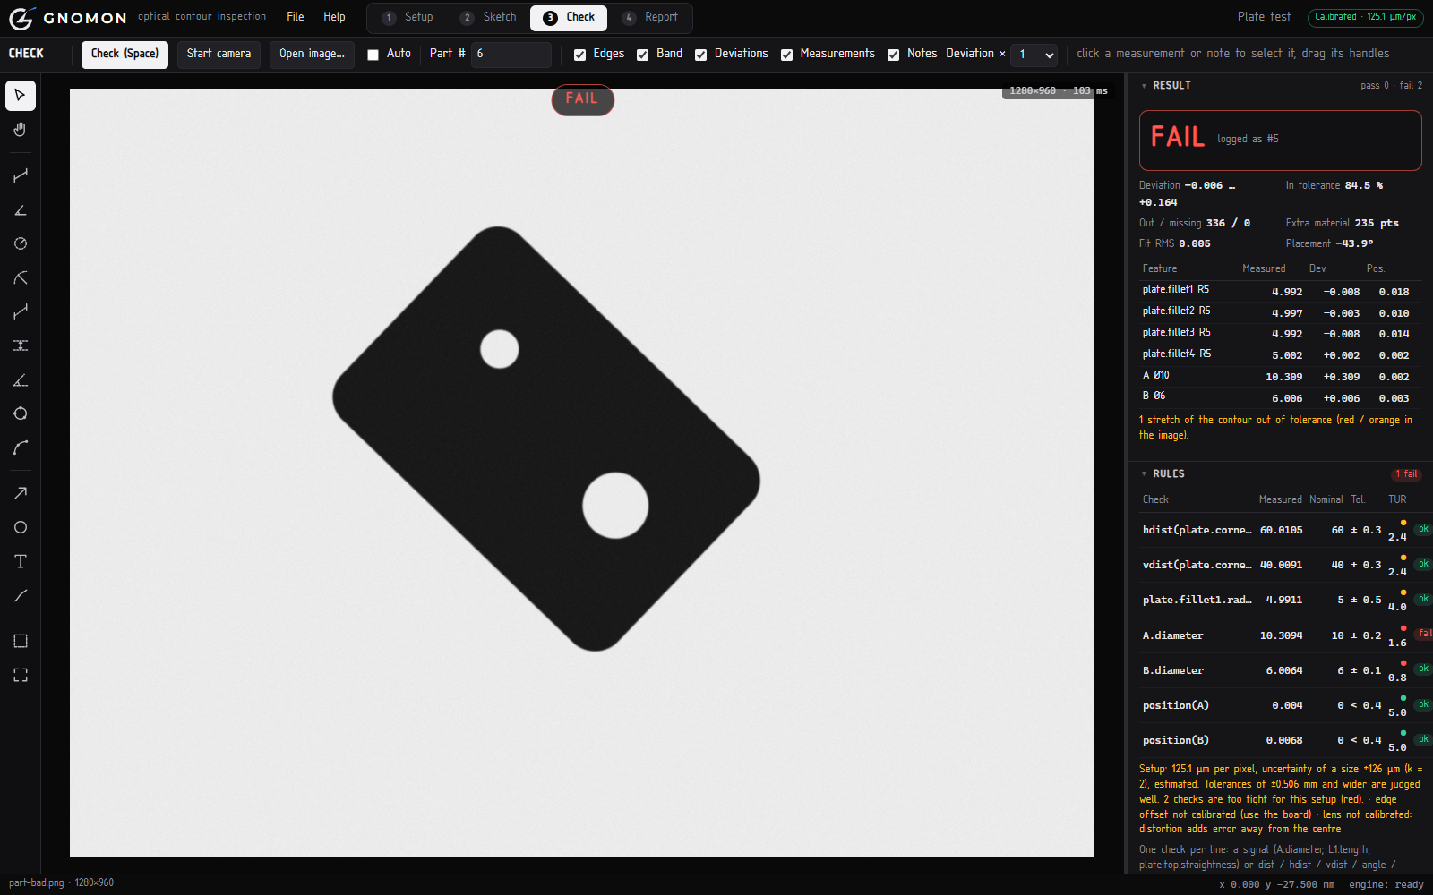Choose the freehand line annotation tool

(21, 595)
